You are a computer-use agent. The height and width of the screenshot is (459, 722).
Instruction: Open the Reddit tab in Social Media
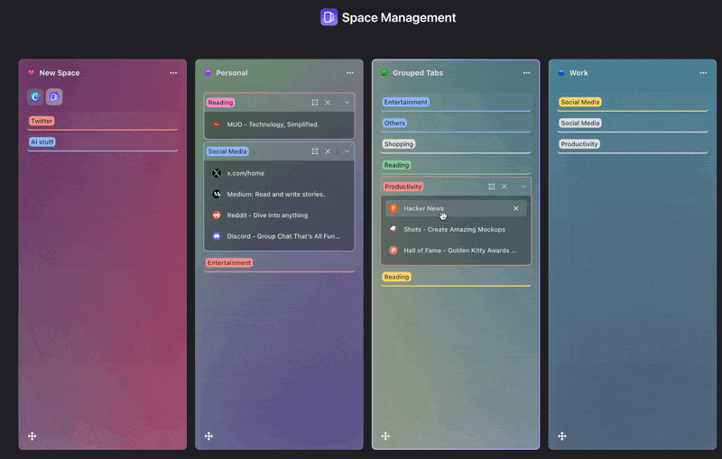coord(267,216)
